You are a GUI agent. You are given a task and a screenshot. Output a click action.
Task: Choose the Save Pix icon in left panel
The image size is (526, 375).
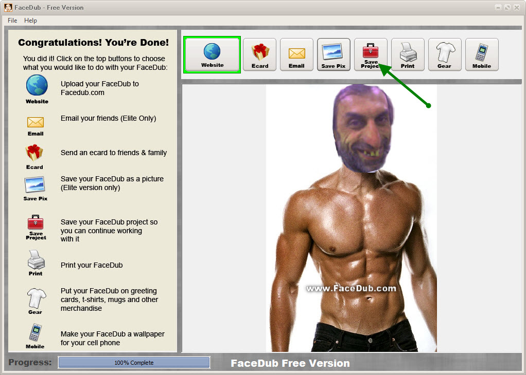pyautogui.click(x=35, y=185)
